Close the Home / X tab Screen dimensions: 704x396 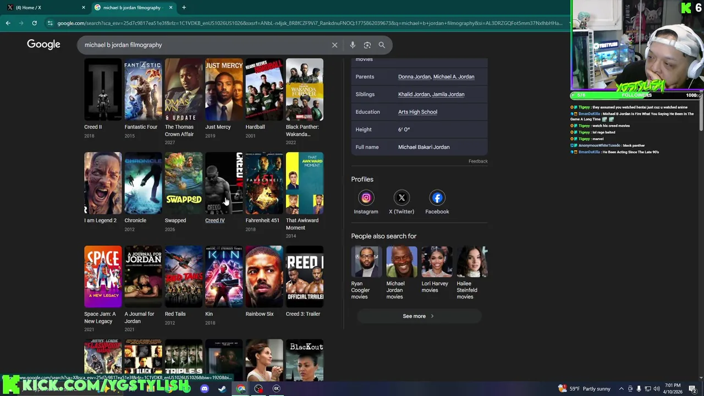coord(84,8)
